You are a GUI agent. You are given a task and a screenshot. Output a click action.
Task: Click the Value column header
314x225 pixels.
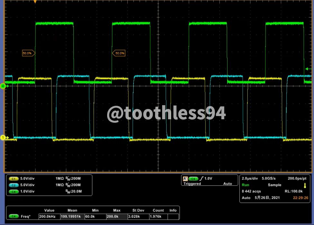click(x=49, y=210)
